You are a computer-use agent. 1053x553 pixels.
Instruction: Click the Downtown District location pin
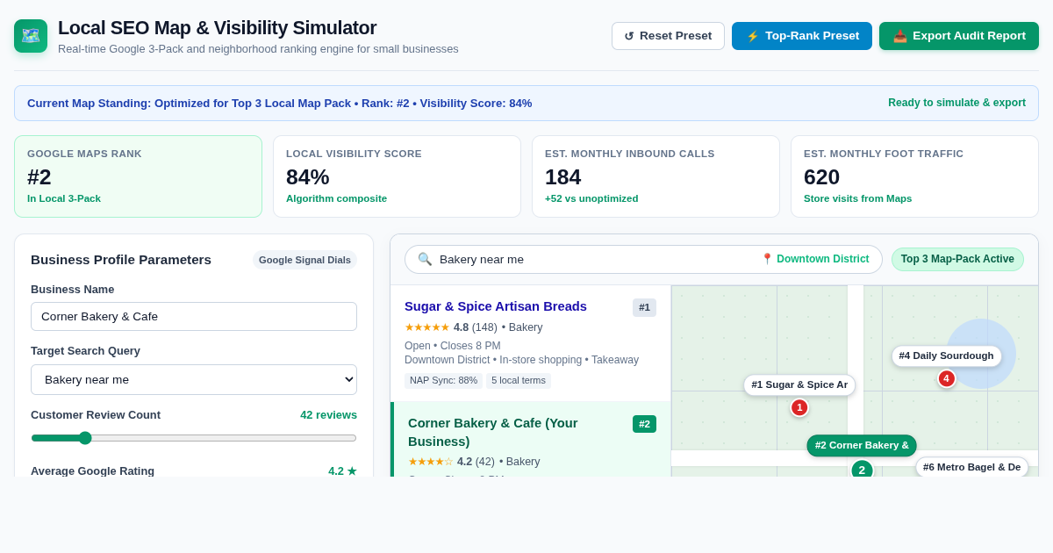(815, 259)
